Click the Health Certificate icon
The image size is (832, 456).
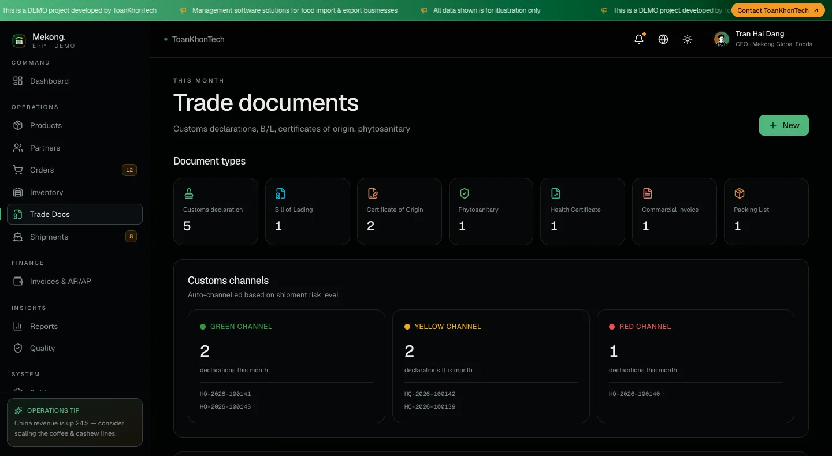[556, 193]
